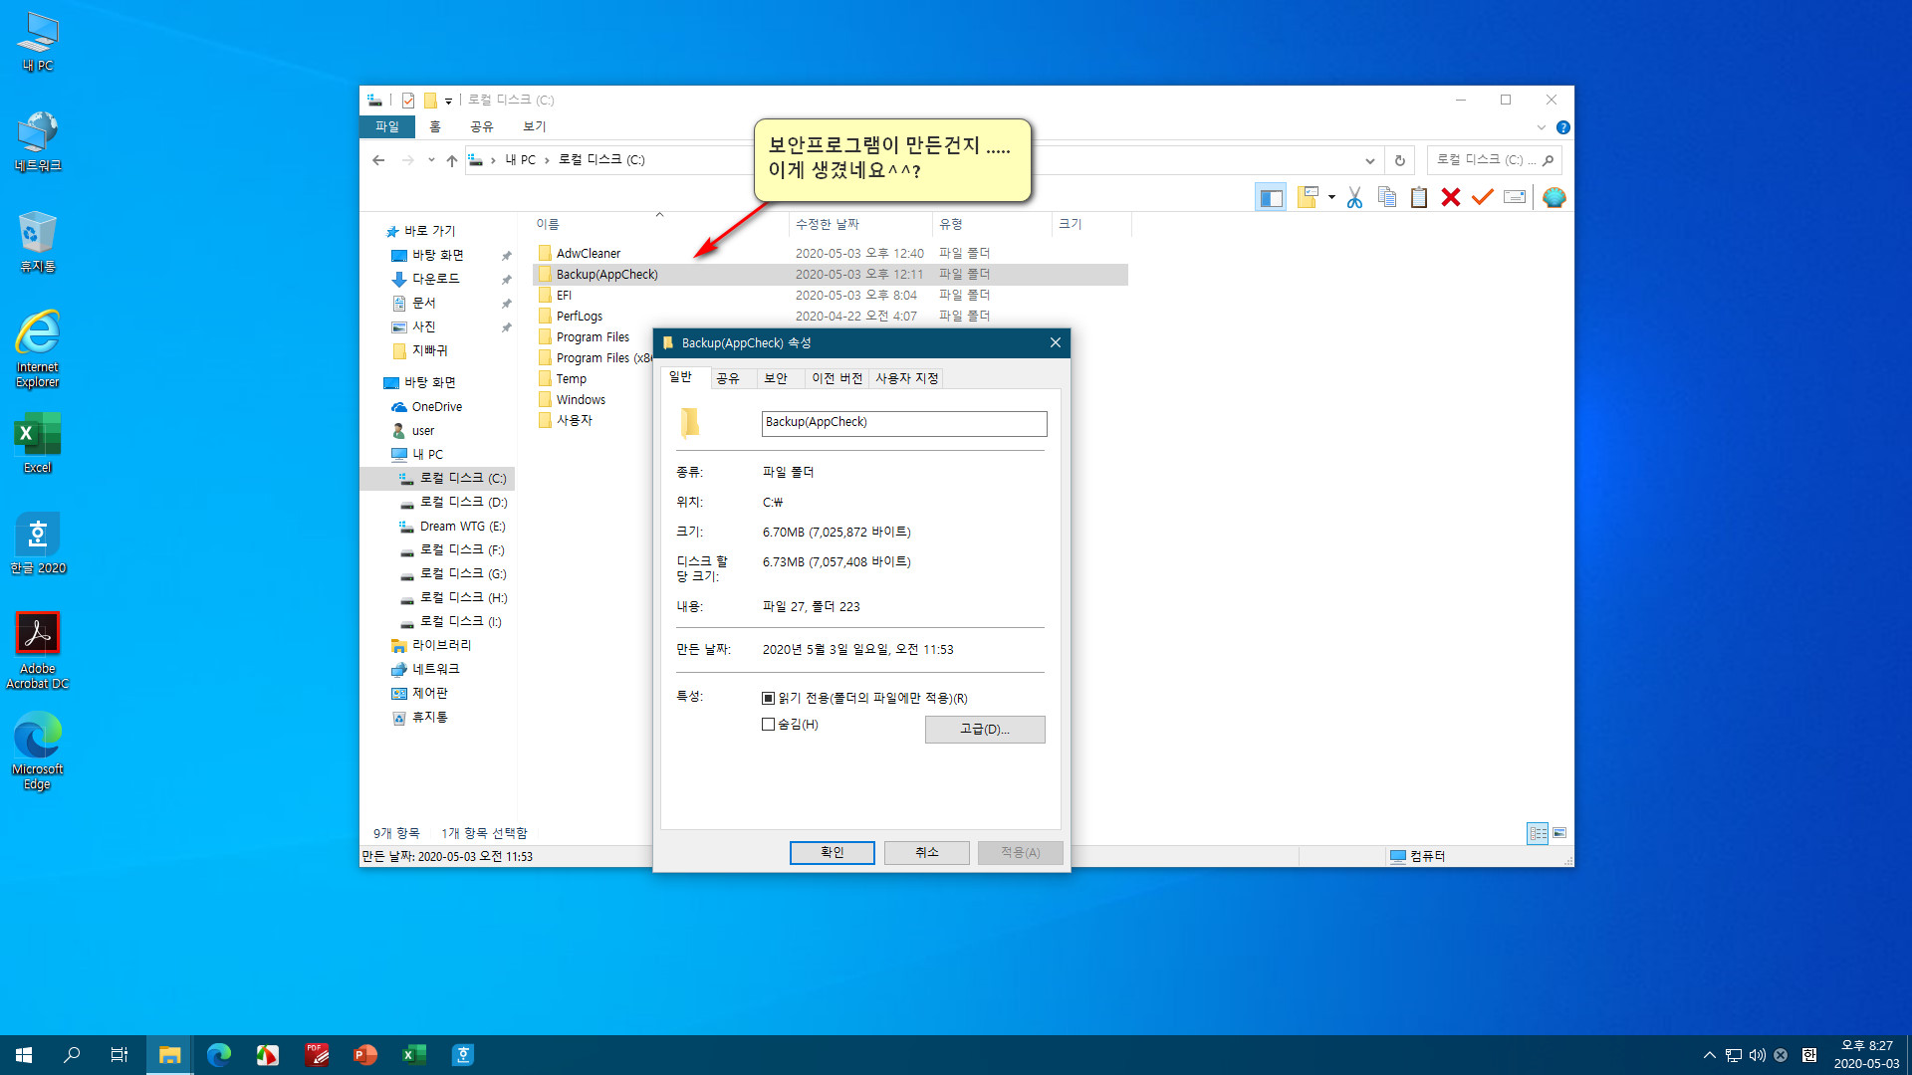1912x1075 pixels.
Task: Switch to the 보안 properties tab
Action: click(x=776, y=378)
